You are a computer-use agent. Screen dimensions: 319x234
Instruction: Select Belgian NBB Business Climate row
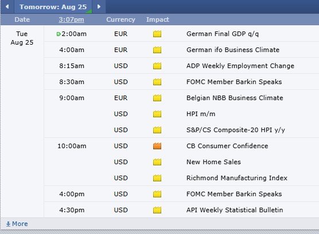click(181, 98)
